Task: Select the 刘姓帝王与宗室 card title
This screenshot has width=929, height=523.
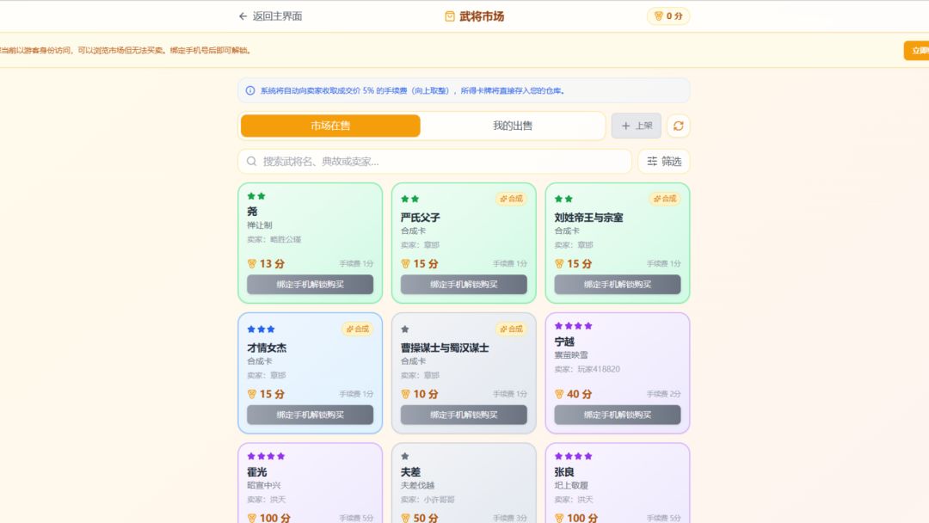Action: 588,218
